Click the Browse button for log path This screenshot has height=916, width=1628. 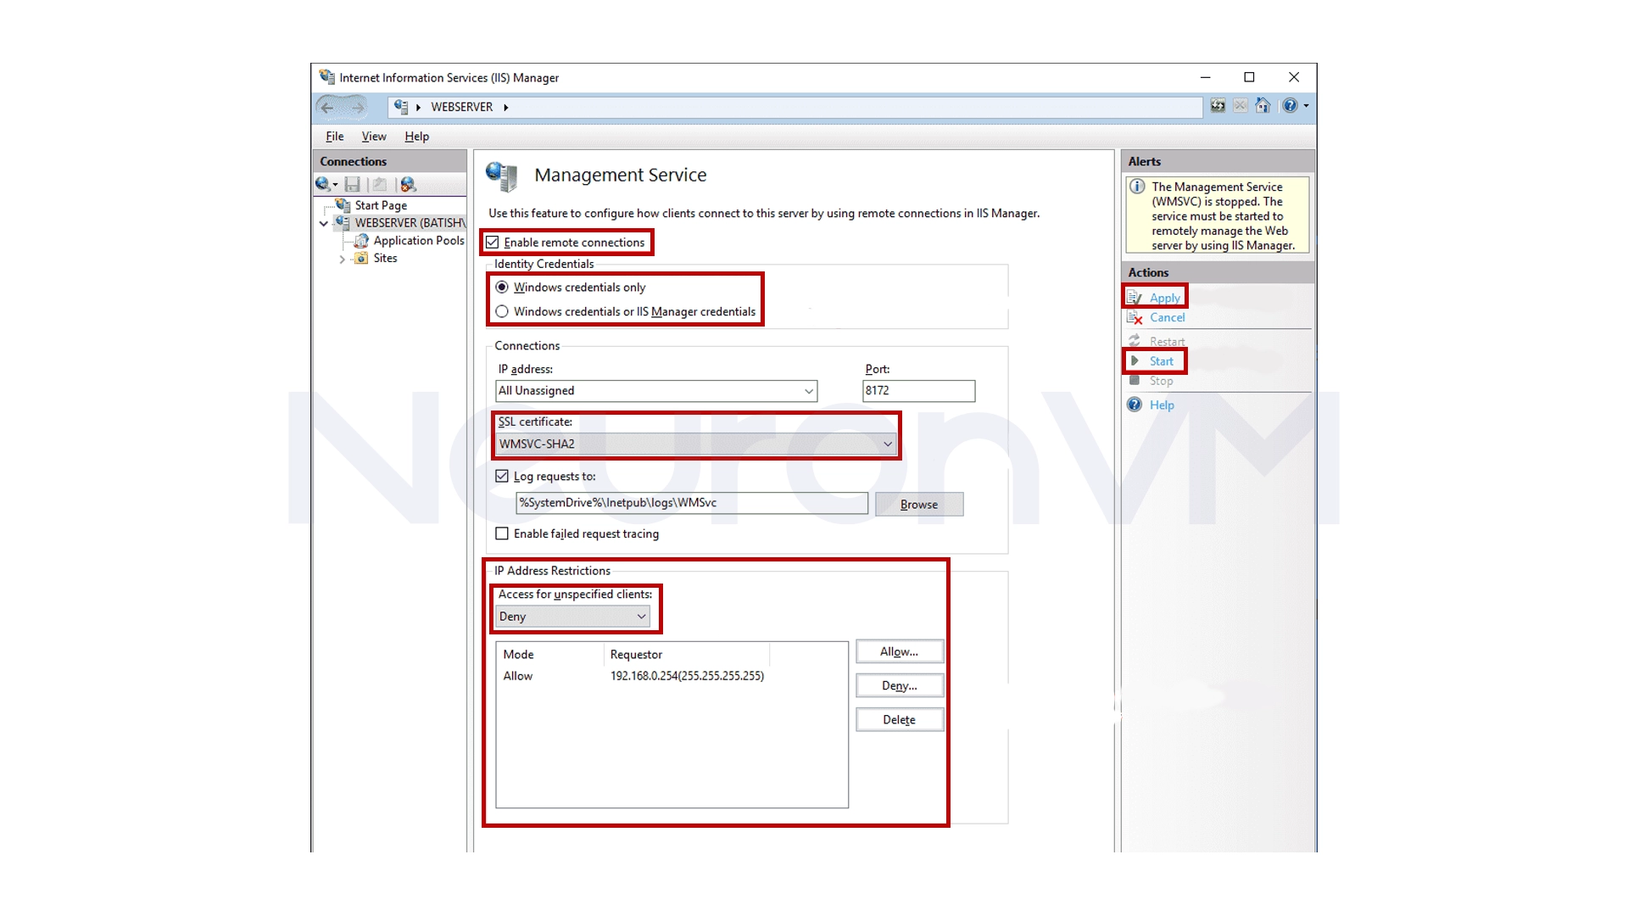coord(918,505)
